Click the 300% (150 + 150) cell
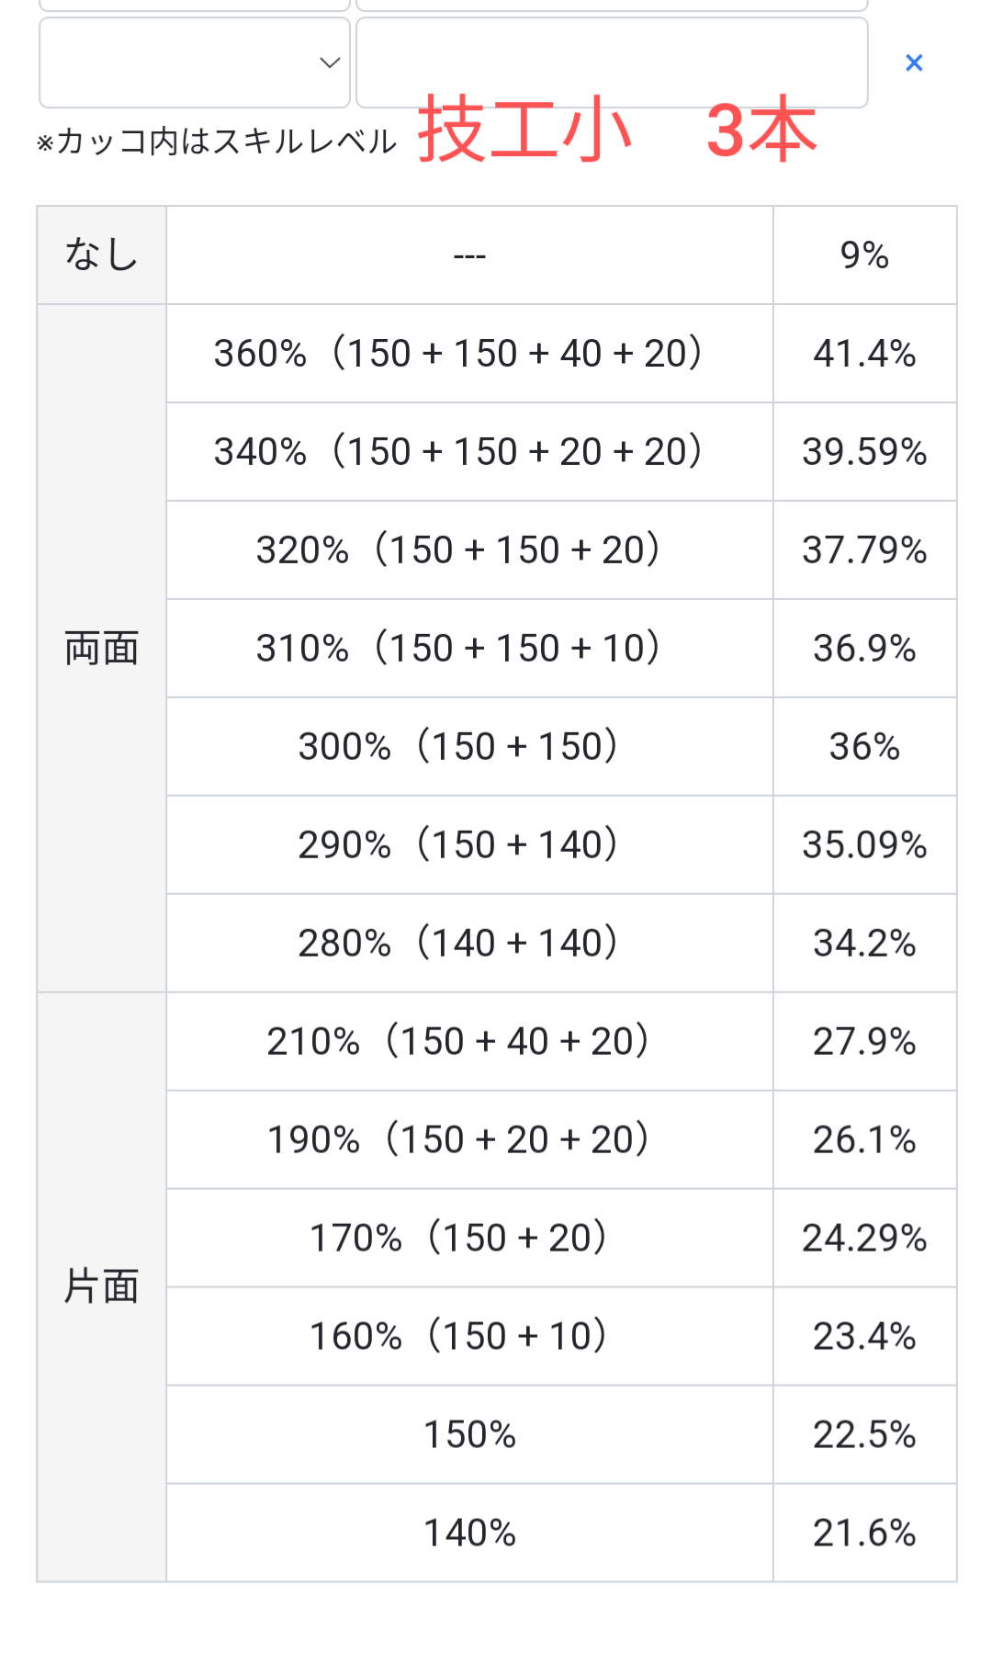992x1653 pixels. [x=469, y=746]
